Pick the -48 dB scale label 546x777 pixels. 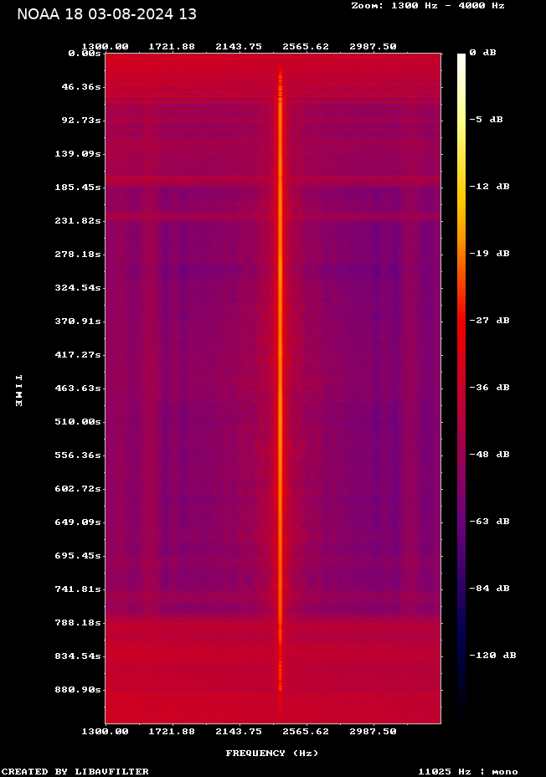[x=488, y=455]
